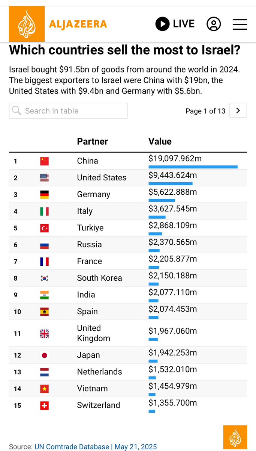The width and height of the screenshot is (256, 451).
Task: Click the LIVE label text
Action: click(x=184, y=24)
